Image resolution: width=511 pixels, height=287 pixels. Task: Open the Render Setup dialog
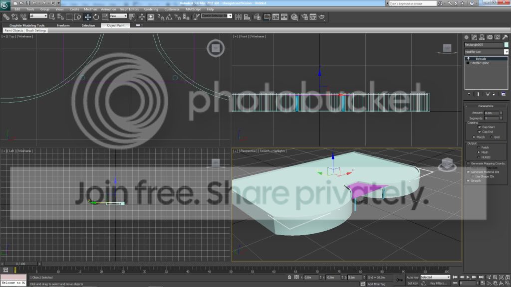click(304, 17)
